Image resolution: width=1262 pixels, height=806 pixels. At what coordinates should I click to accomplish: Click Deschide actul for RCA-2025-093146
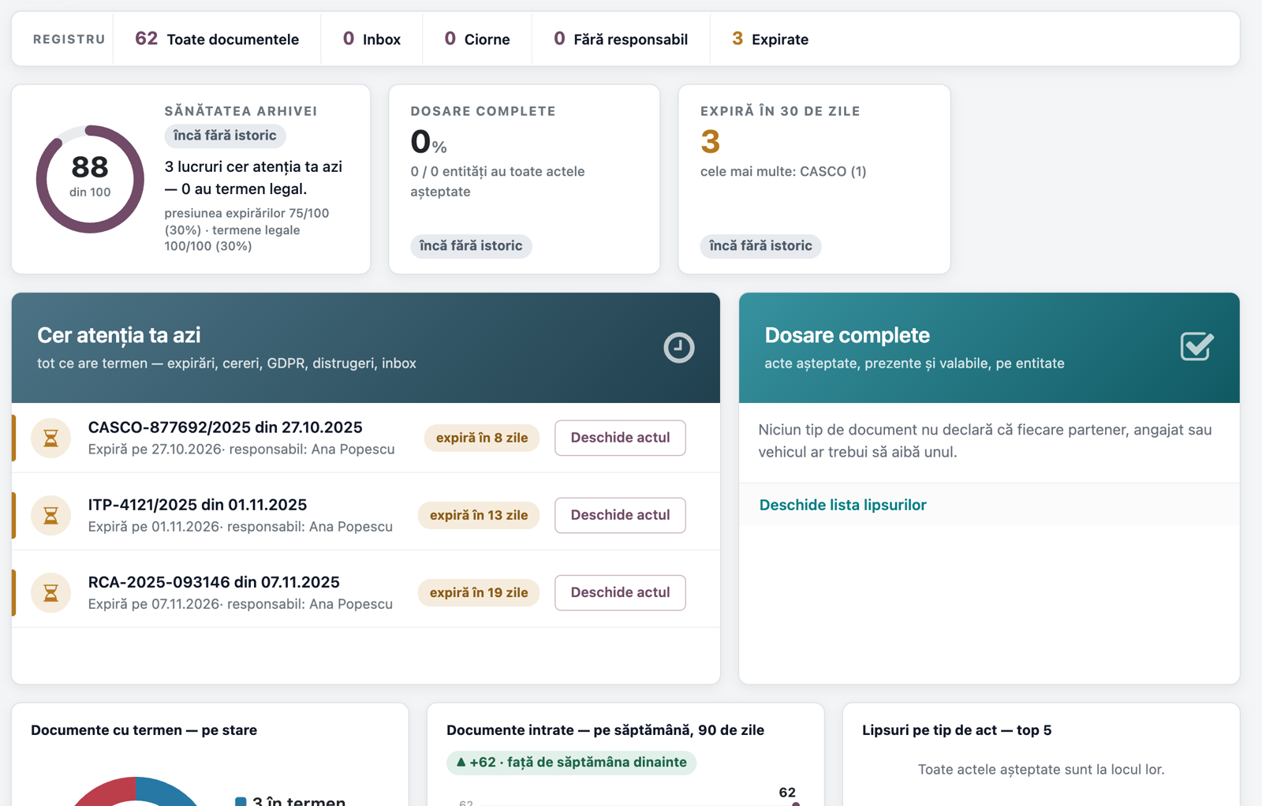click(x=620, y=592)
